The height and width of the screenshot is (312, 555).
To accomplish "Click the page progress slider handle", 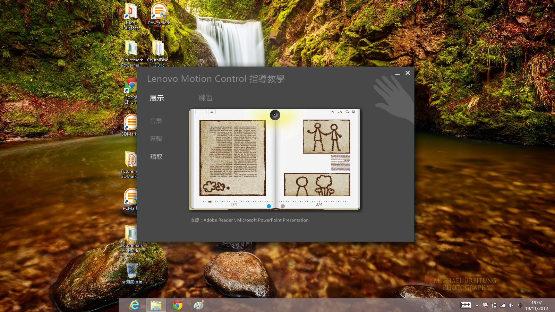I will coord(210,201).
